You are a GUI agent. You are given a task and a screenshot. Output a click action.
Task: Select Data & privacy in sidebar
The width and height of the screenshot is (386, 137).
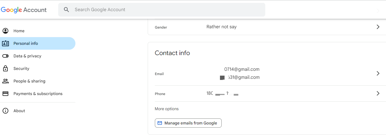pos(27,56)
